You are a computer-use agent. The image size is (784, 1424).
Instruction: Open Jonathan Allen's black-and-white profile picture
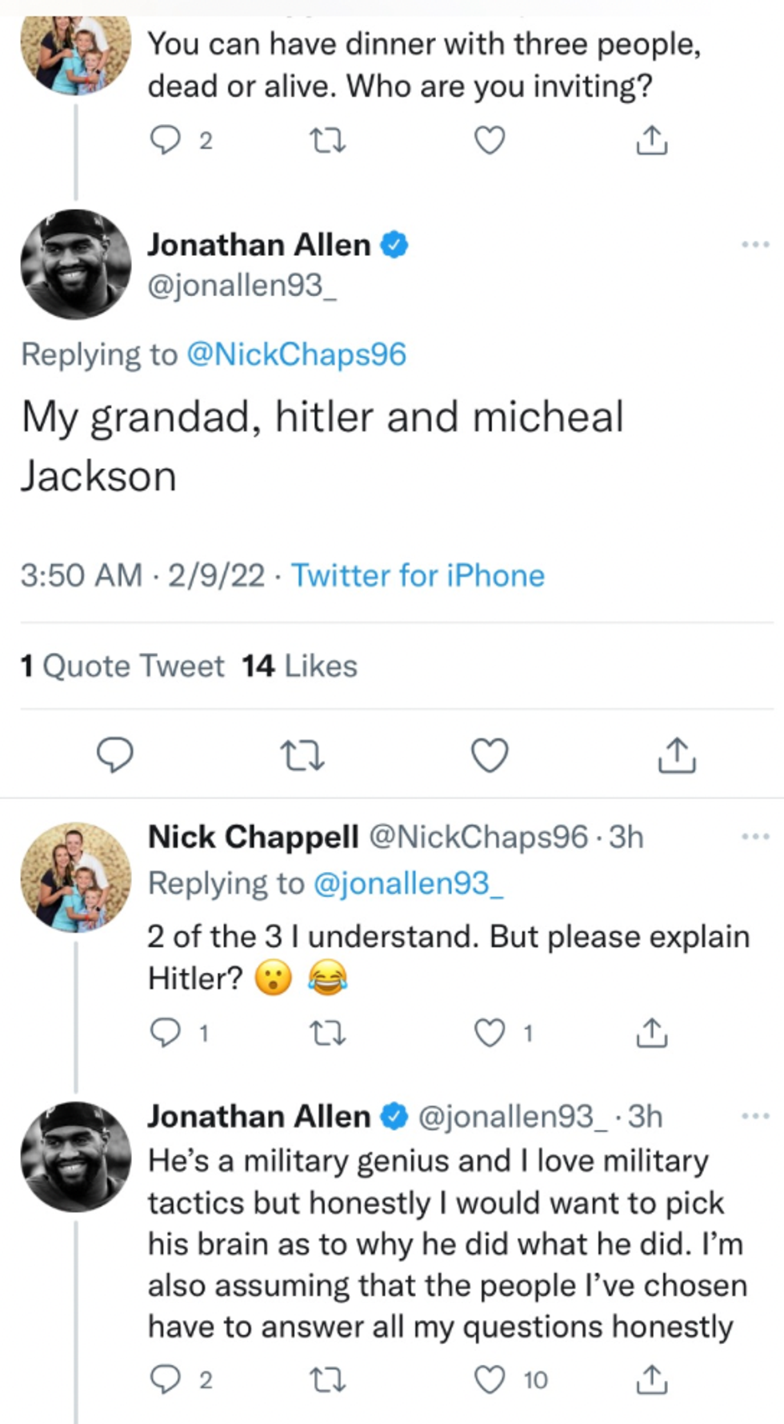pos(75,265)
